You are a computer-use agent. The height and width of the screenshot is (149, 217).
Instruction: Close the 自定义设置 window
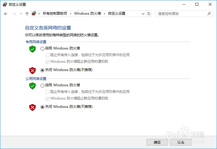(x=210, y=4)
